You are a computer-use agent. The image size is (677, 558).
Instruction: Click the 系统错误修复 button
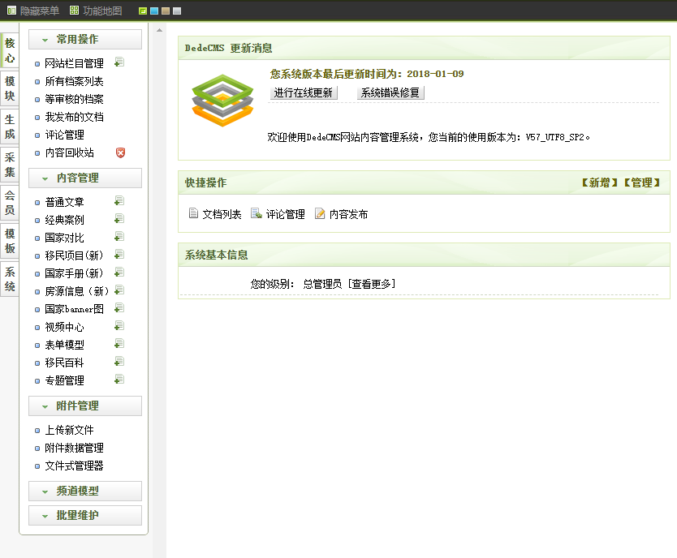click(x=390, y=92)
